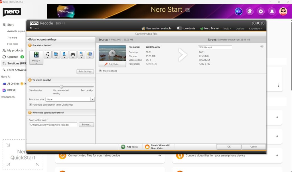
Task: Choose the disc output format icon
Action: (90, 54)
